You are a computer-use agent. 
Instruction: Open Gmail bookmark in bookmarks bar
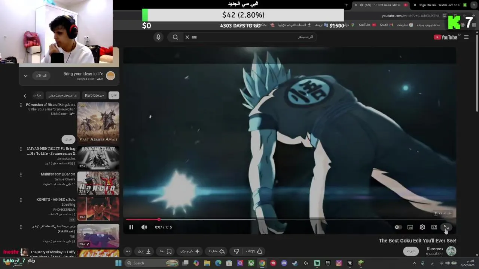(x=386, y=25)
